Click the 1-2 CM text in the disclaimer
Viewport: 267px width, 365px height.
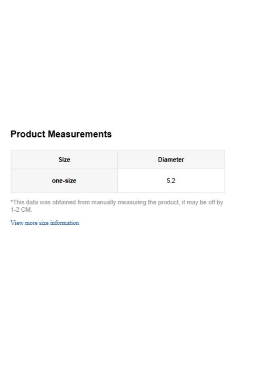21,210
